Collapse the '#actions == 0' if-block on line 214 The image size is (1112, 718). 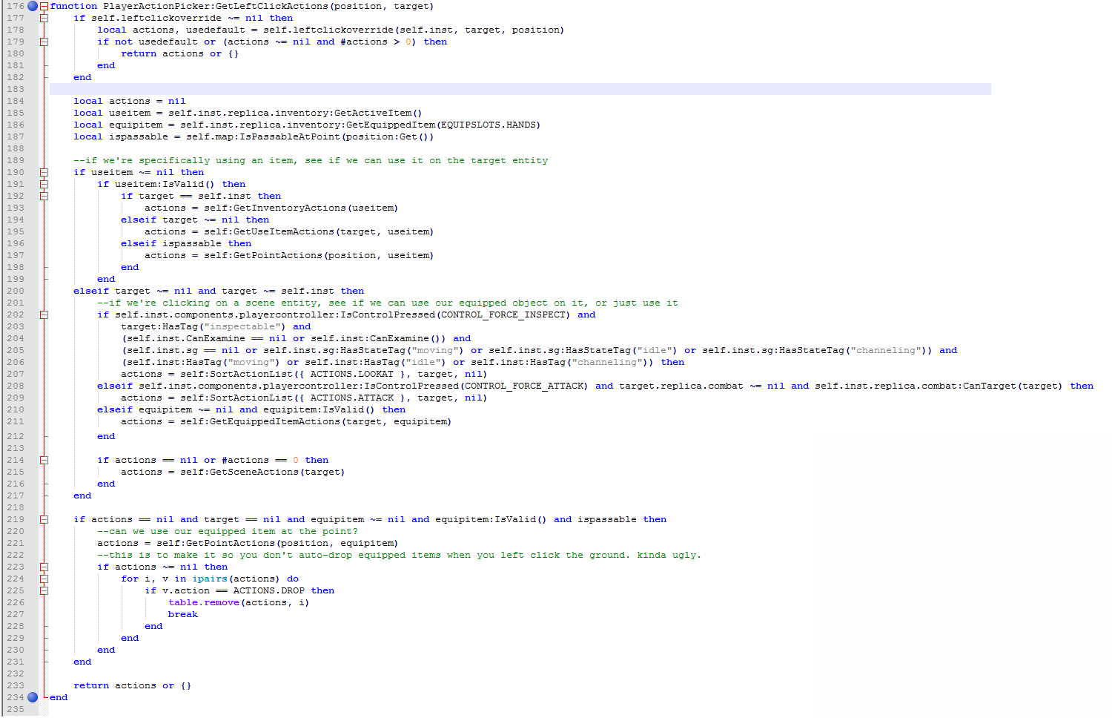tap(44, 460)
